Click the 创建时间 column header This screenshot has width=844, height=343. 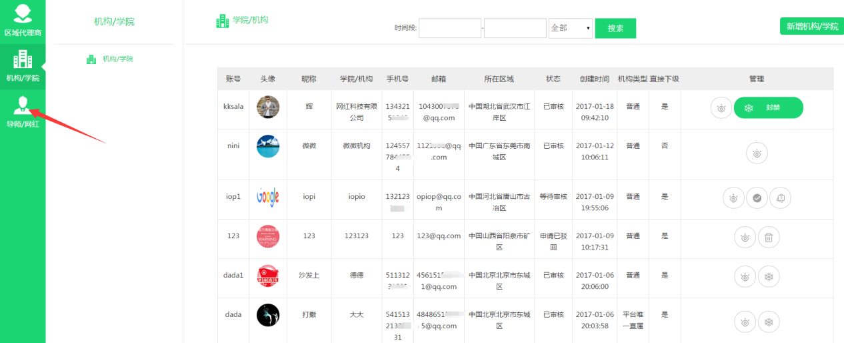594,79
